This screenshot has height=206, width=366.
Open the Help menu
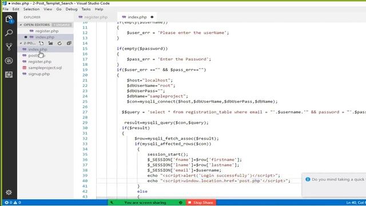[99, 9]
